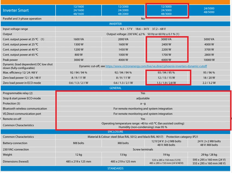Click the 'adjustable' value

pyautogui.click(x=143, y=98)
